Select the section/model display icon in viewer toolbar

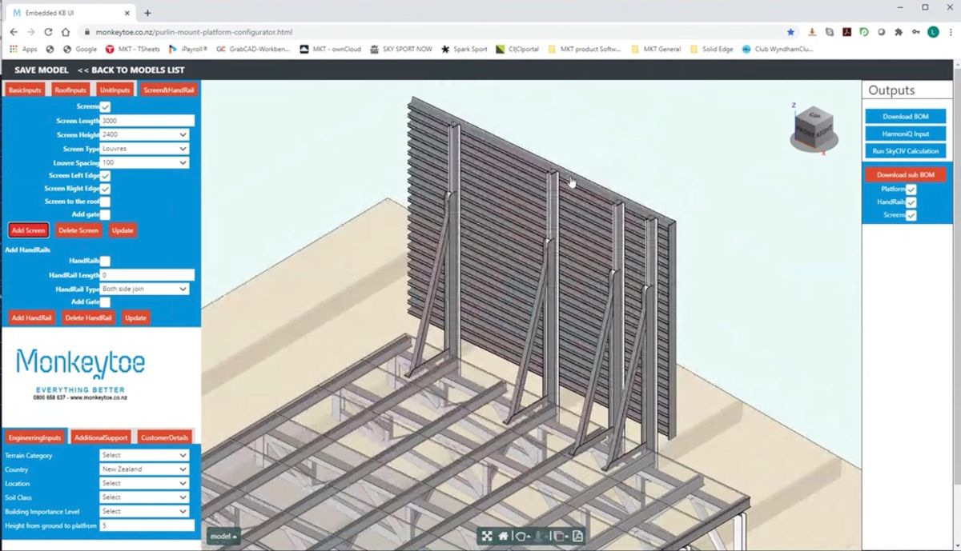559,537
